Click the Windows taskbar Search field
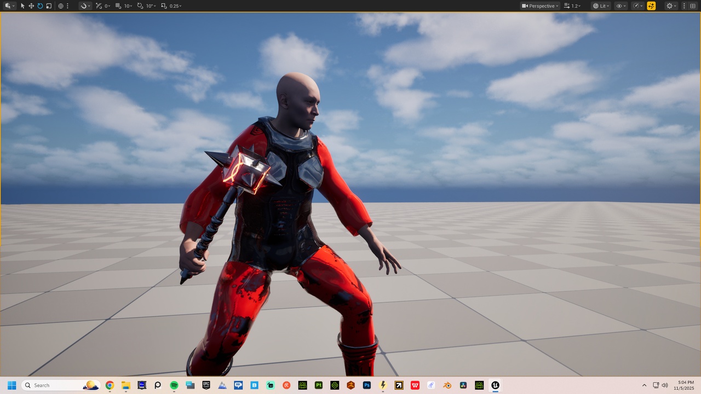The width and height of the screenshot is (701, 394). (x=61, y=385)
